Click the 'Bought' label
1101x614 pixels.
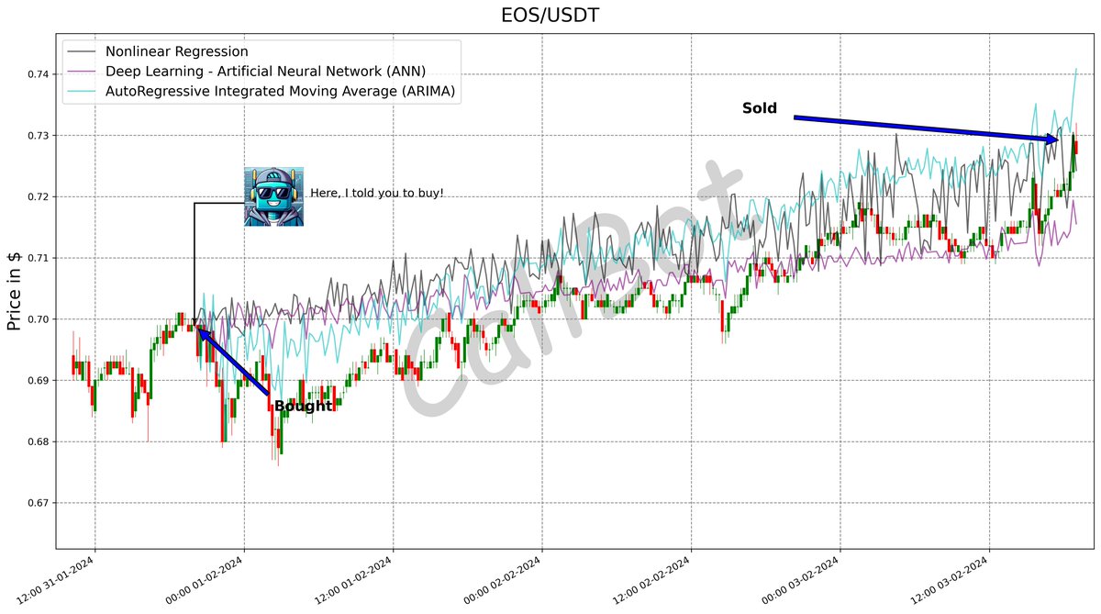click(304, 407)
